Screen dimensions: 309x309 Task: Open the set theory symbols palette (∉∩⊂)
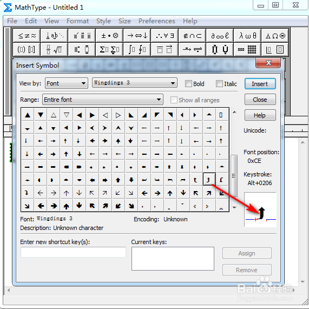click(192, 36)
